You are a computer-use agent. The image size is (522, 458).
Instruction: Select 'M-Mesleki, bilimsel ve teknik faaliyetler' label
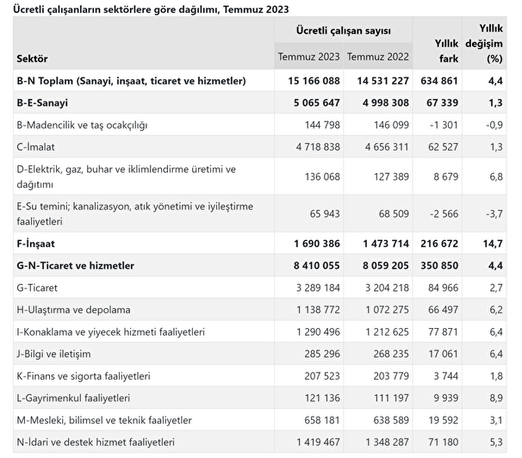(104, 420)
